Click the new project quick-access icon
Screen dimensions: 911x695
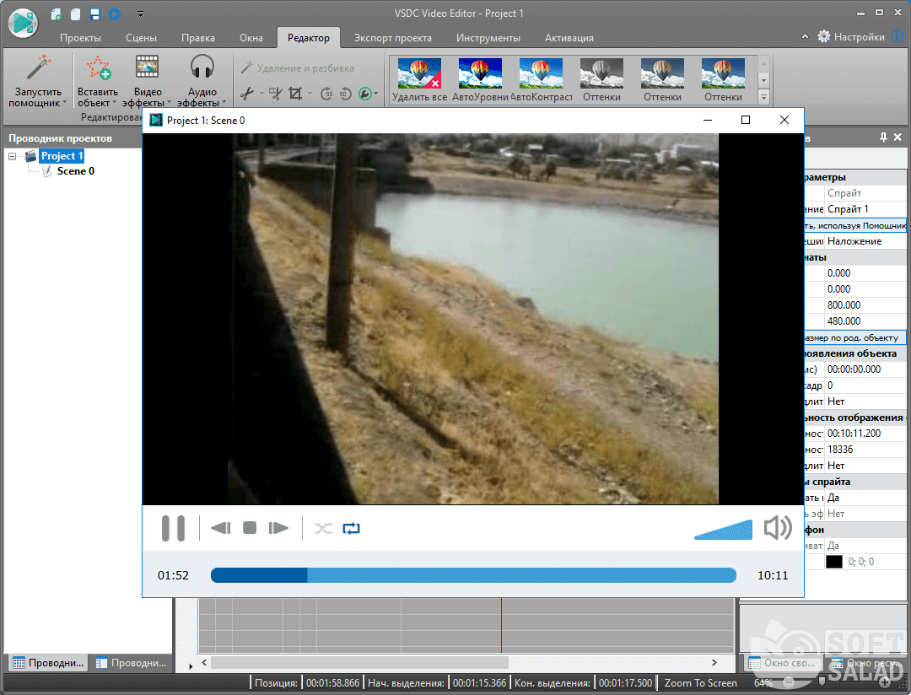coord(57,14)
